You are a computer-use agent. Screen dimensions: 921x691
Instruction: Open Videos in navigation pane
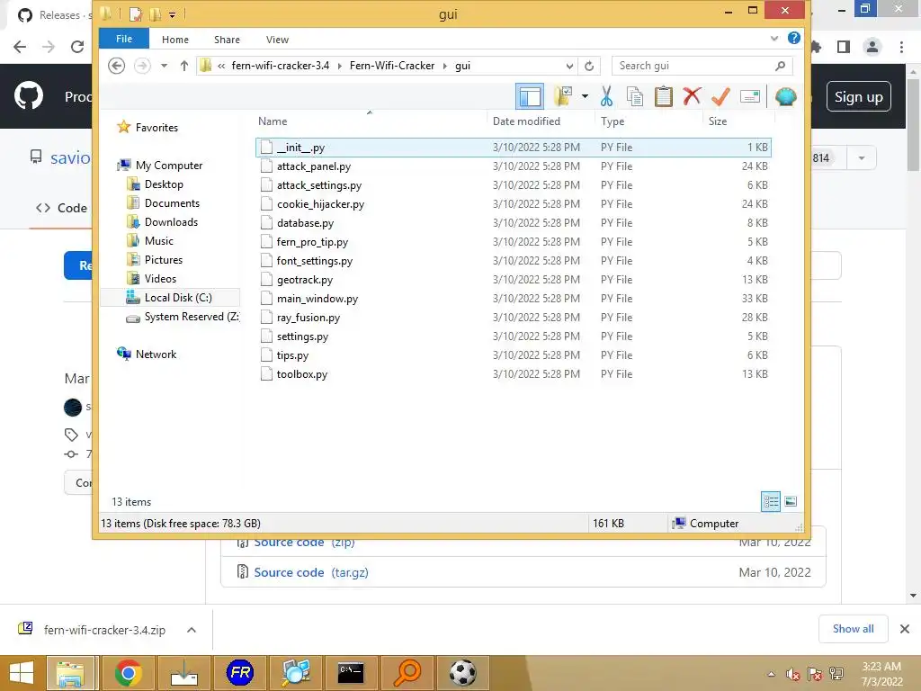tap(151, 279)
